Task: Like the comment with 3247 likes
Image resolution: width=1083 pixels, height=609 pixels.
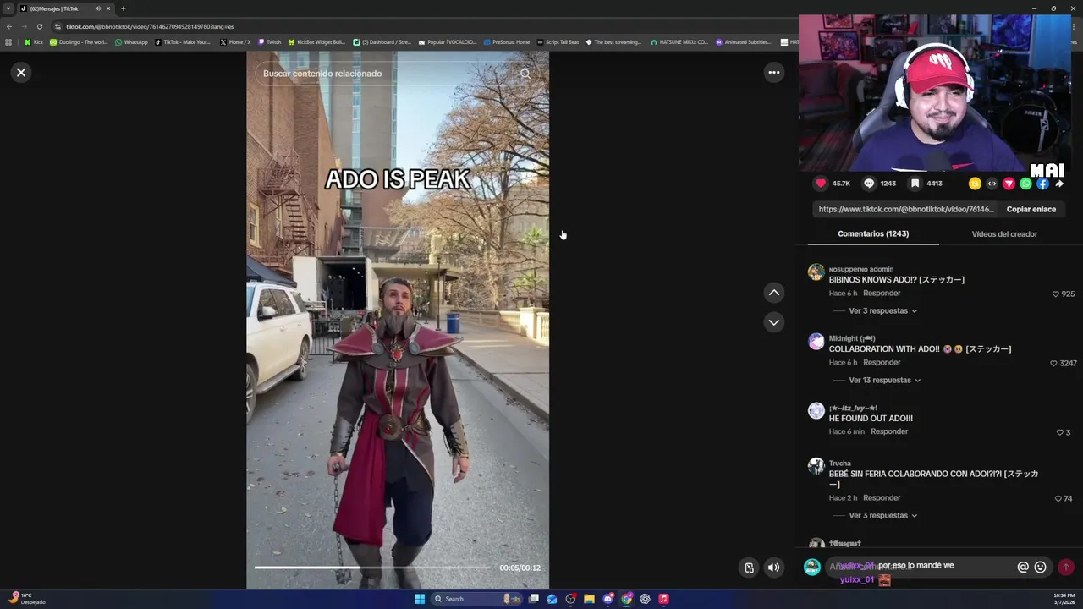Action: (x=1053, y=364)
